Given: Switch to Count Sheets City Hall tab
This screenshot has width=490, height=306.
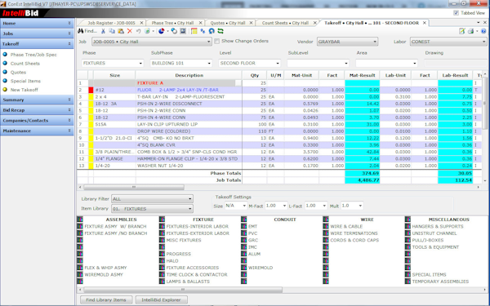Looking at the screenshot, I should [x=285, y=23].
